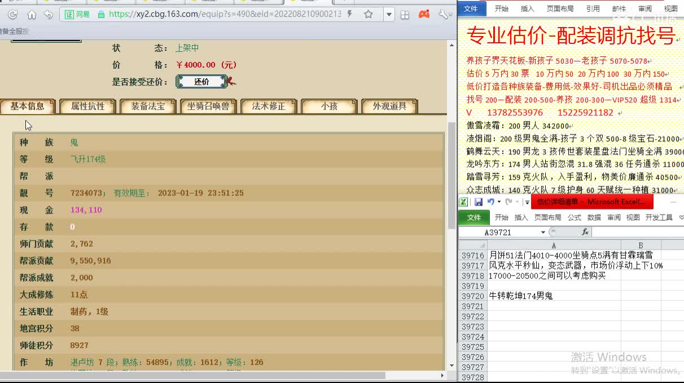Open Word 邮件 ribbon tab
684x383 pixels.
tap(619, 8)
